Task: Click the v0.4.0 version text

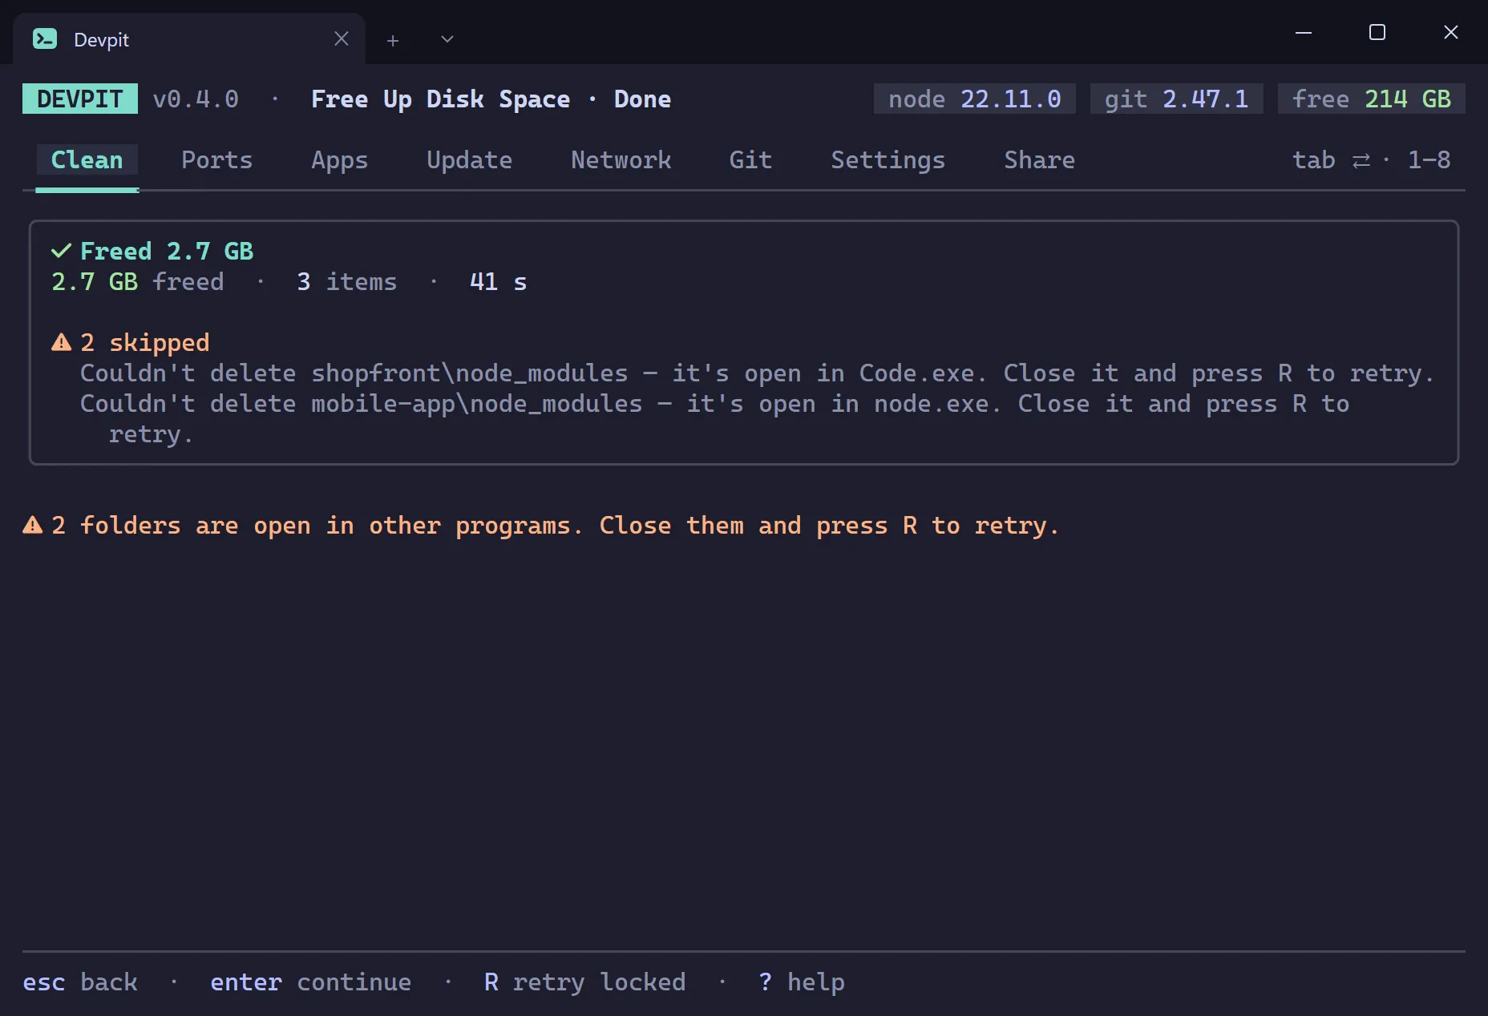Action: click(x=196, y=99)
